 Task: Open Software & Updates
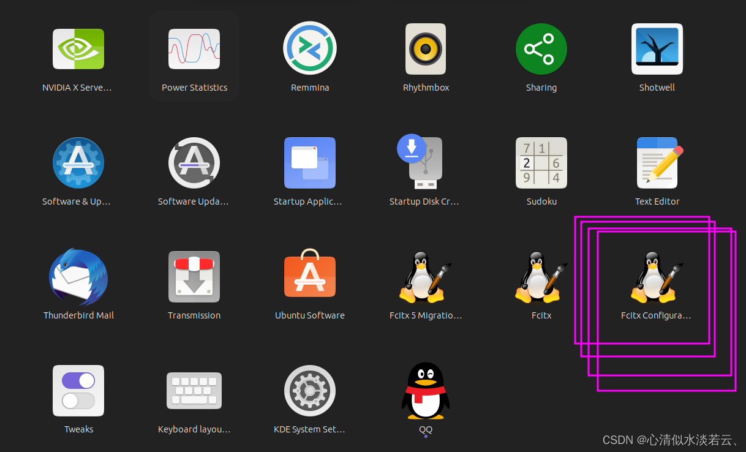point(78,163)
